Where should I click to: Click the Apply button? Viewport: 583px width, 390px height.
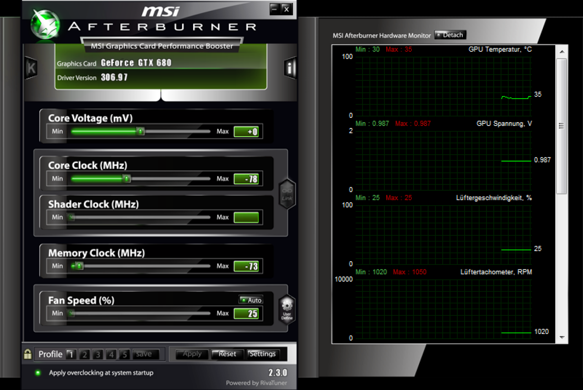192,354
